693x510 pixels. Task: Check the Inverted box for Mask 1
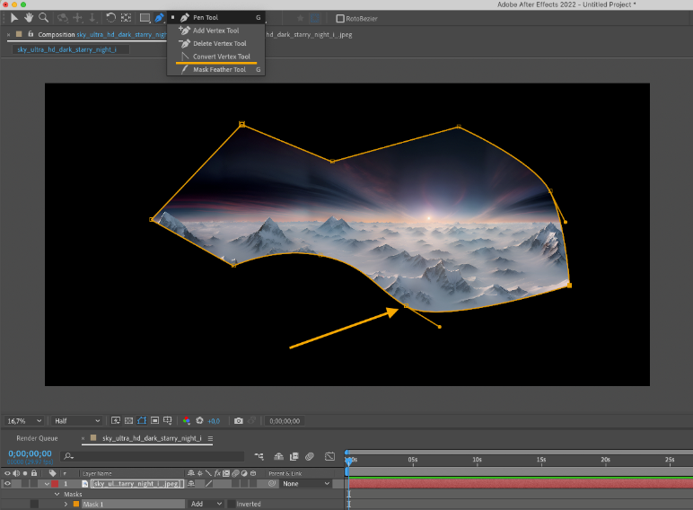[x=231, y=504]
